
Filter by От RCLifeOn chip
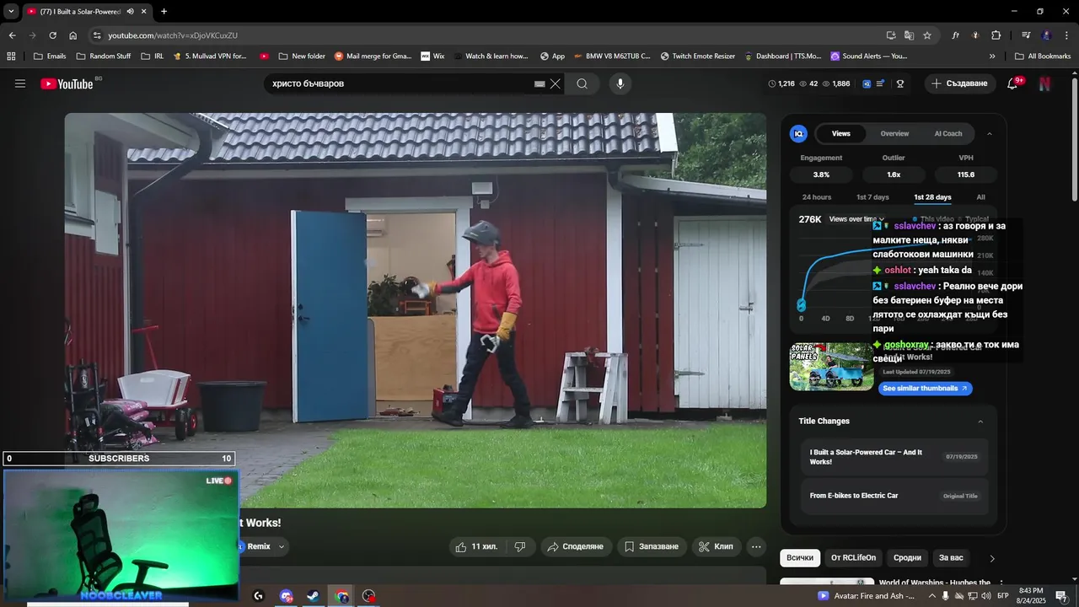tap(853, 558)
